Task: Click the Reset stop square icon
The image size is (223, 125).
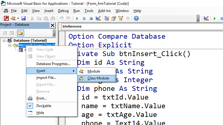Action: 91,18
